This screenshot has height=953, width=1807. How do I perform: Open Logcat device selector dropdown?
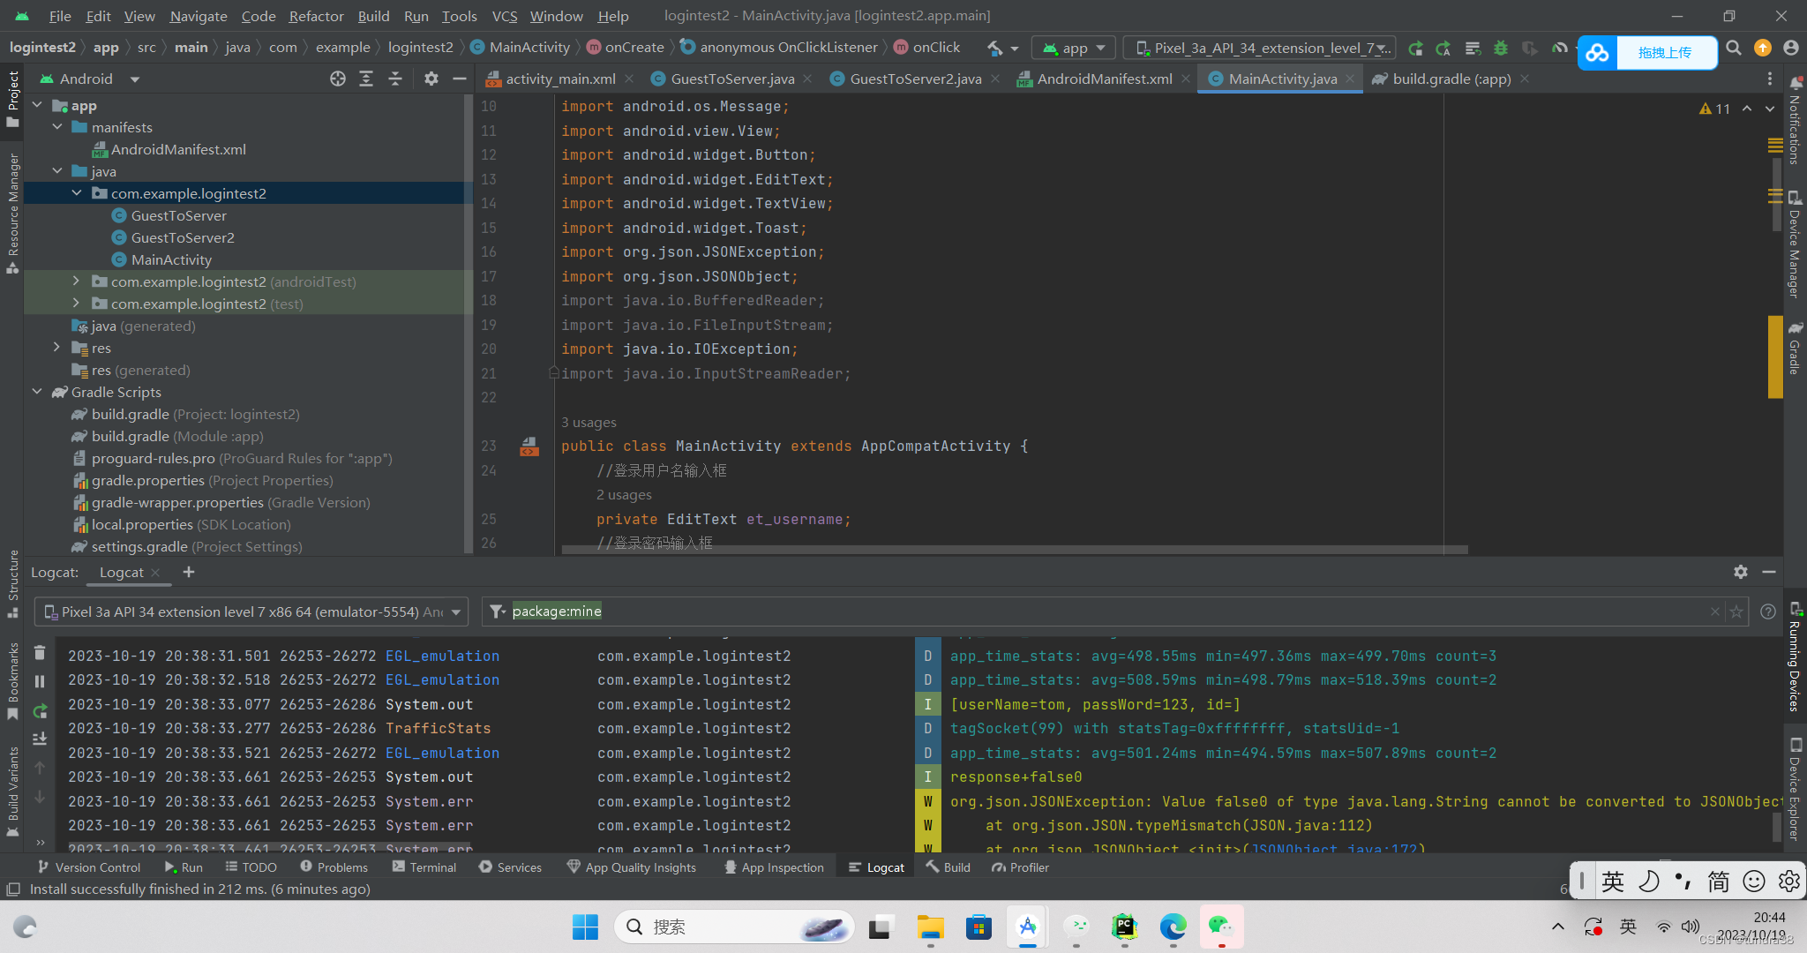(x=251, y=612)
